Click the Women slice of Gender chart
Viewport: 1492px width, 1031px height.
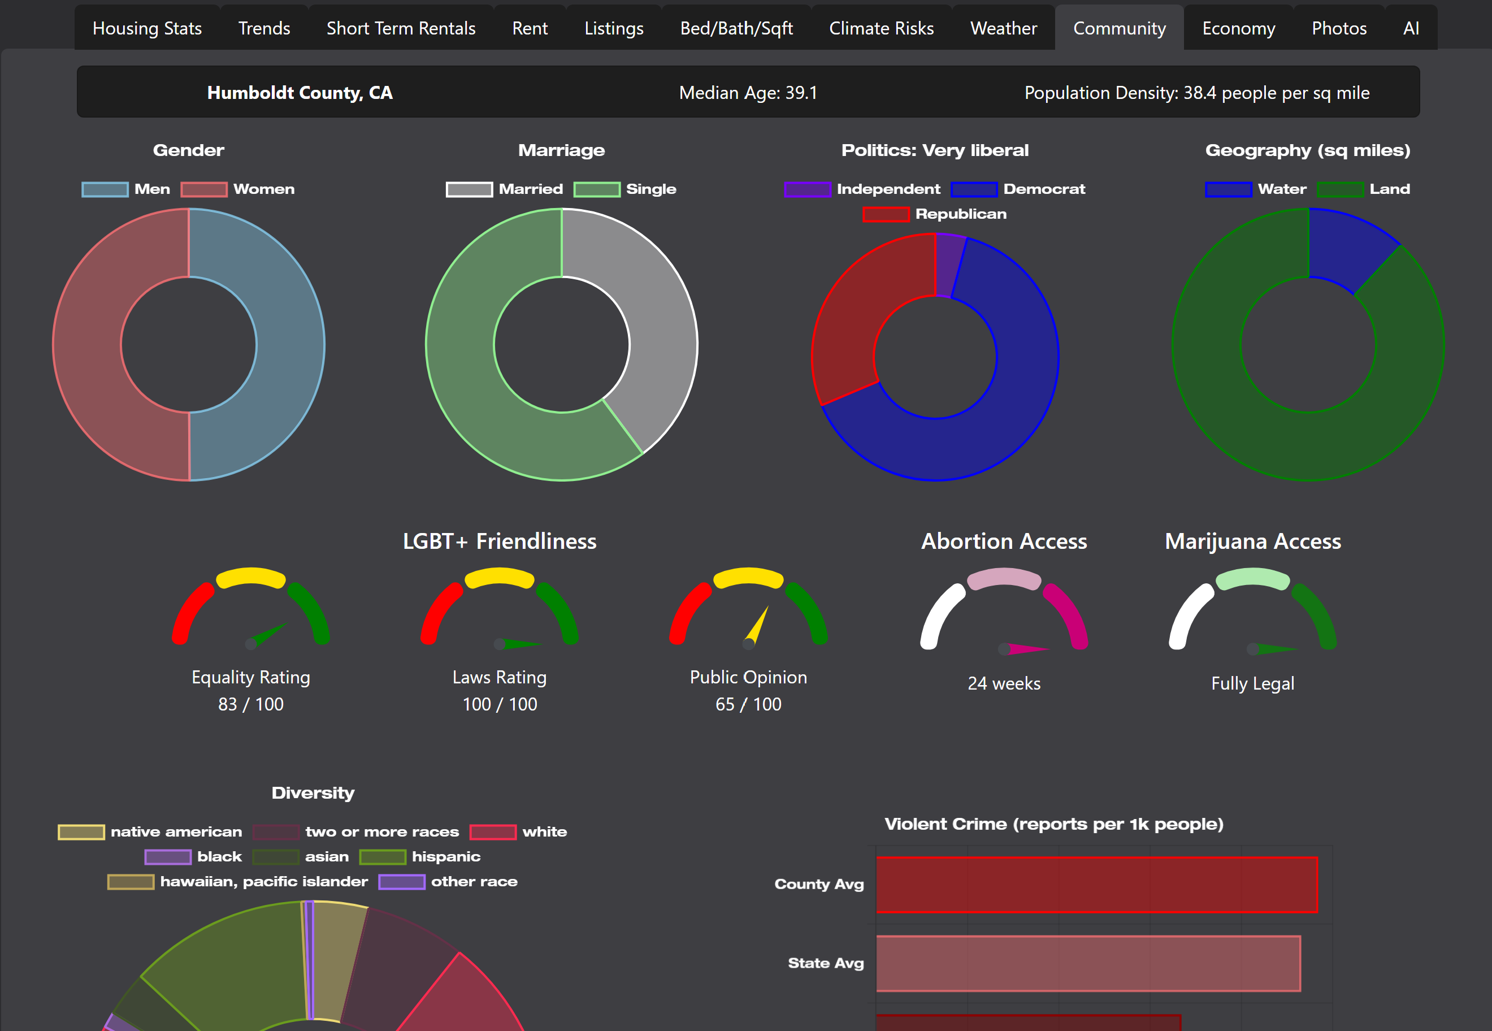tap(87, 344)
